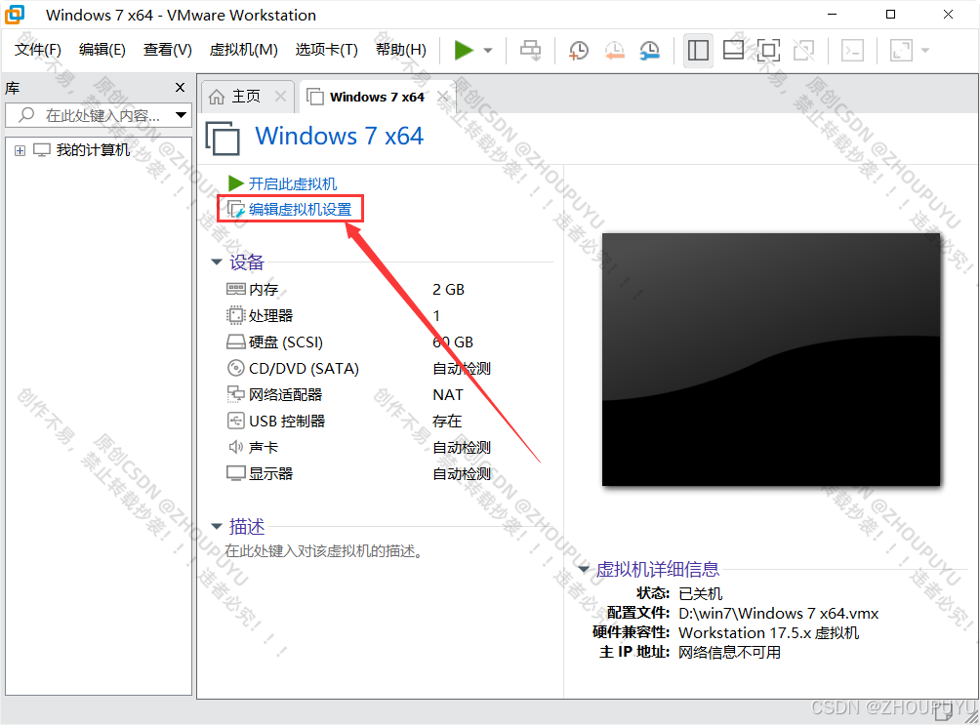Viewport: 980px width, 725px height.
Task: Open the 编辑(E) menu
Action: (102, 50)
